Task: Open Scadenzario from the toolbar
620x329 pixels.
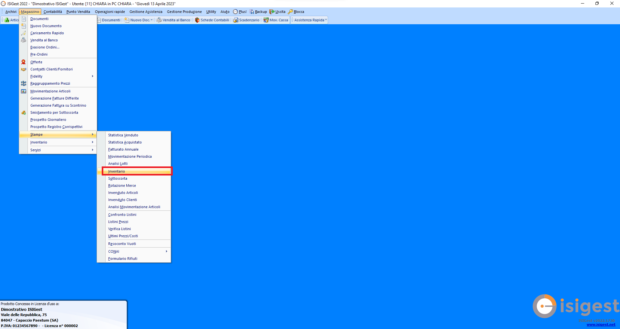Action: click(x=246, y=20)
